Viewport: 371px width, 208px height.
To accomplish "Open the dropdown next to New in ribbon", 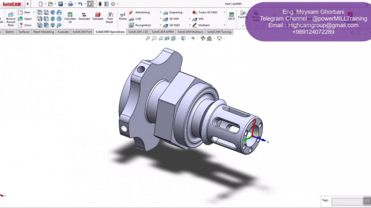I will click(x=34, y=12).
